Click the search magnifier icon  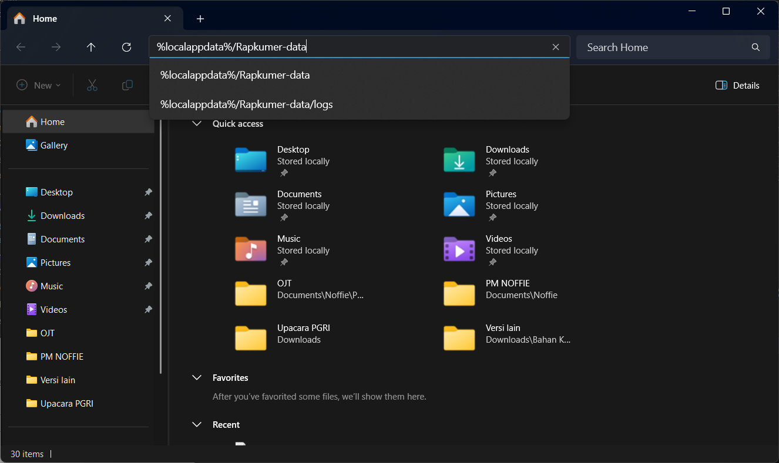click(x=756, y=48)
